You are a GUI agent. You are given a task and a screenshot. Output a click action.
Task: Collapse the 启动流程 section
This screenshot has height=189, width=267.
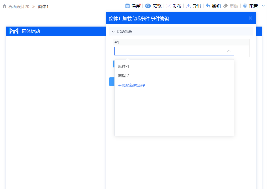click(x=113, y=32)
